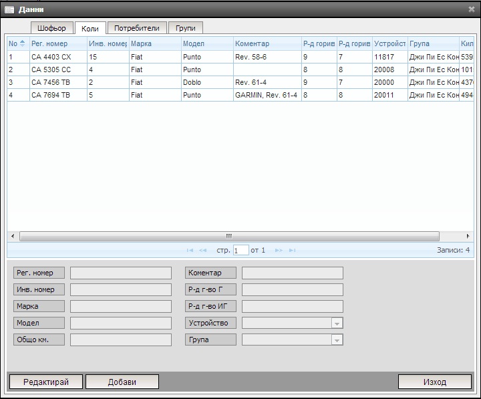
Task: Click the next page pagination icon
Action: click(x=279, y=250)
